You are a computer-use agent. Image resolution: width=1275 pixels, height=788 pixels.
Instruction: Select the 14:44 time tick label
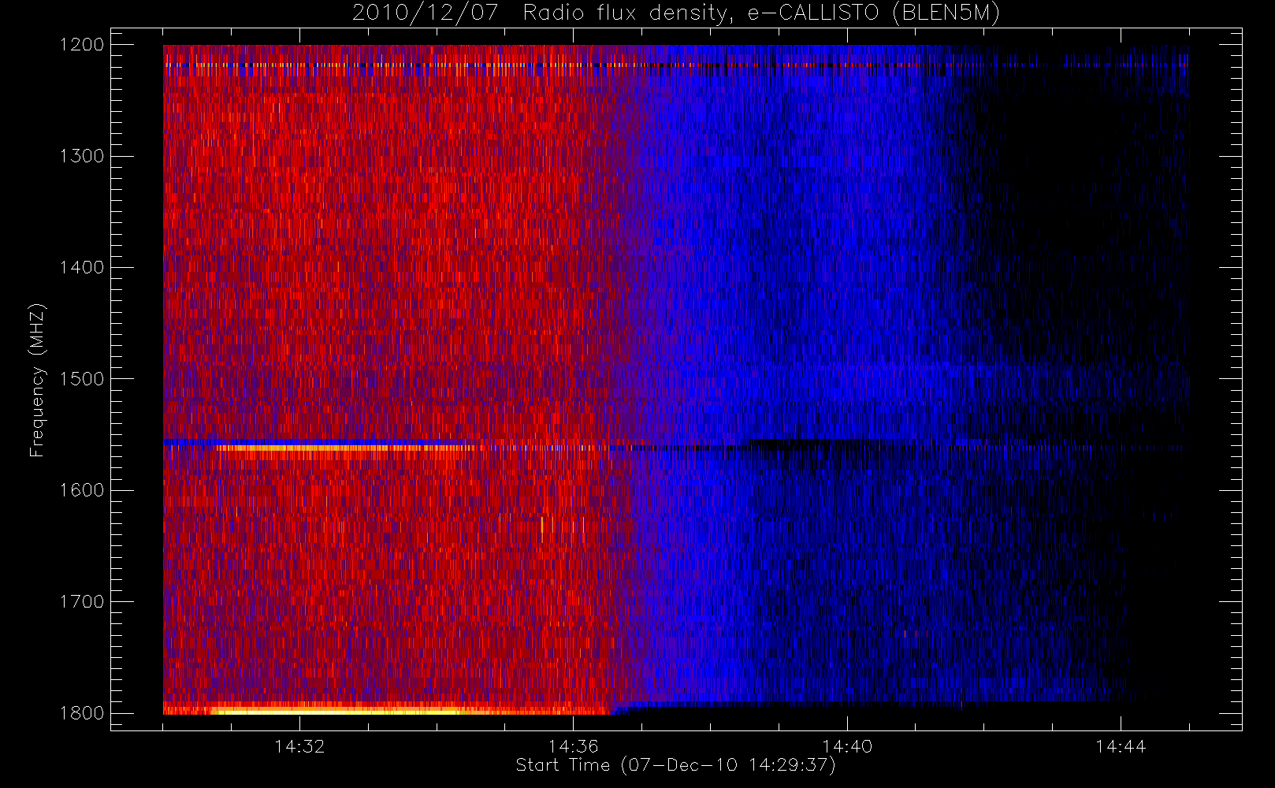click(1121, 746)
